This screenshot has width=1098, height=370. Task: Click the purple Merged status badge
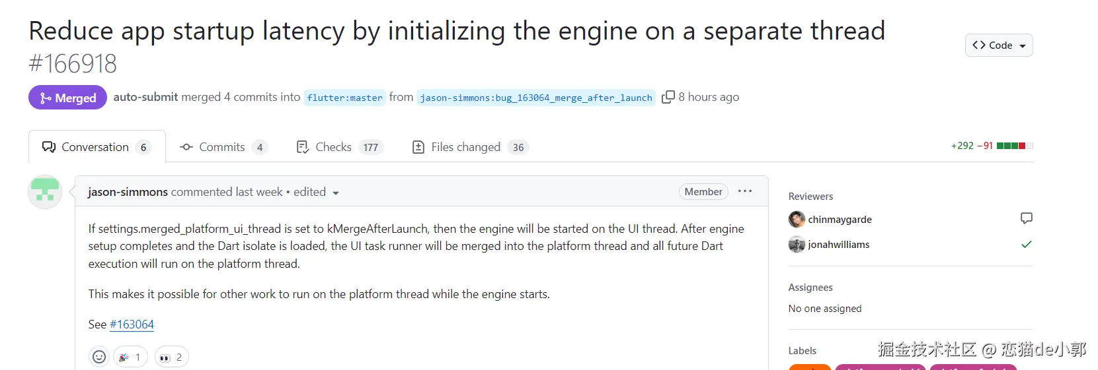pos(67,98)
